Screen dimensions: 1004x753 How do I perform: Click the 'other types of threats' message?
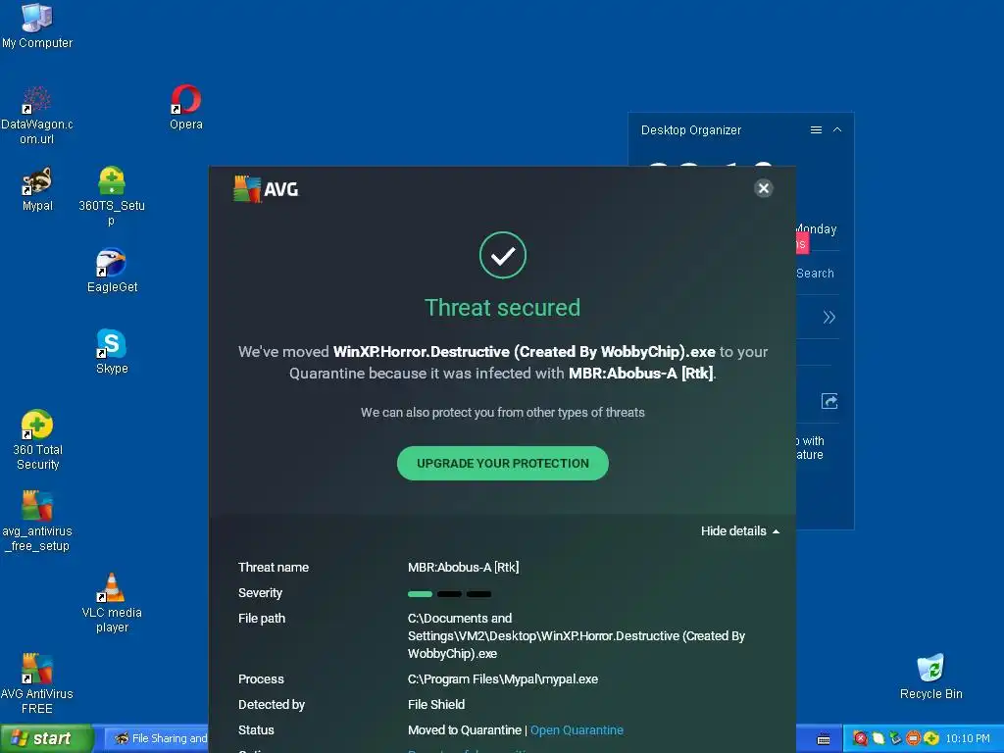pos(503,413)
